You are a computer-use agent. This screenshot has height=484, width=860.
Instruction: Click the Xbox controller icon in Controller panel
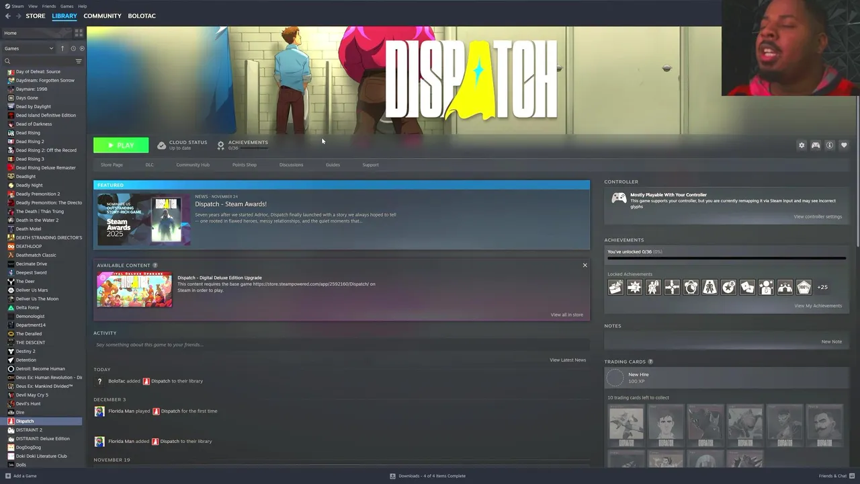click(x=619, y=198)
